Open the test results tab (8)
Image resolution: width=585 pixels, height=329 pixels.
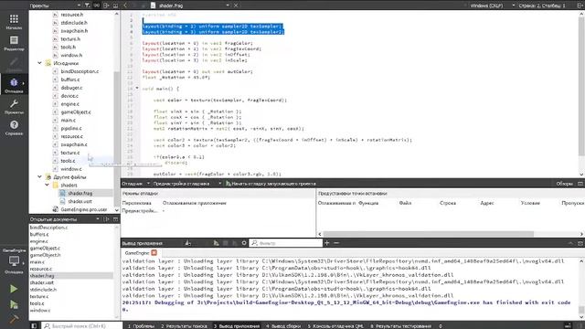coord(400,325)
